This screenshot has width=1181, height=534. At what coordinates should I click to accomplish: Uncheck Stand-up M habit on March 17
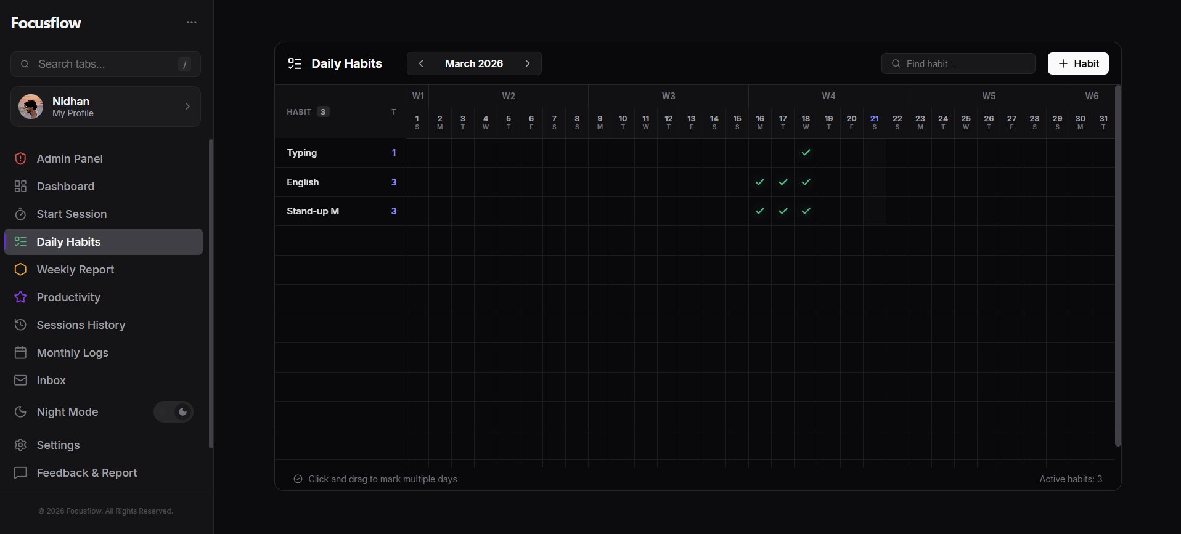point(783,211)
